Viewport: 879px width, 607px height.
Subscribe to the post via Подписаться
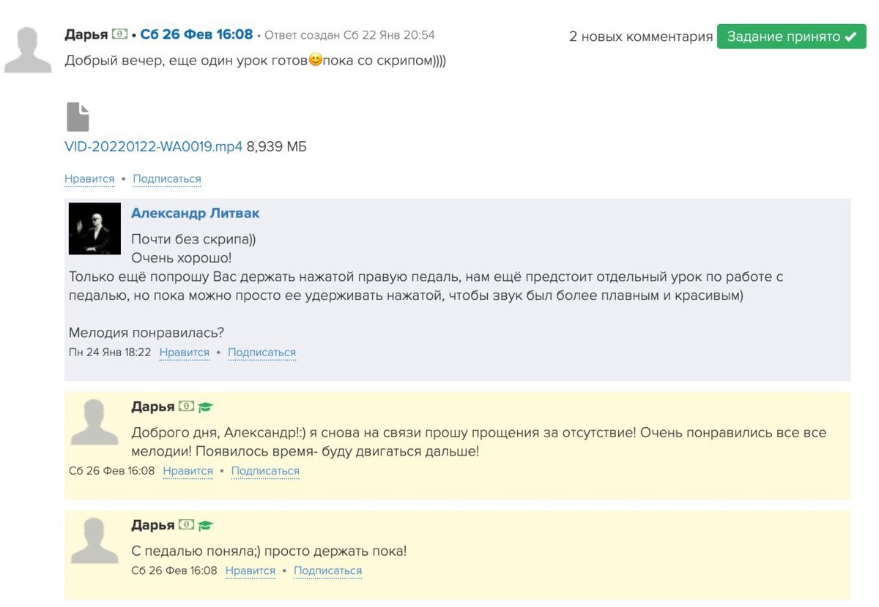tap(166, 179)
